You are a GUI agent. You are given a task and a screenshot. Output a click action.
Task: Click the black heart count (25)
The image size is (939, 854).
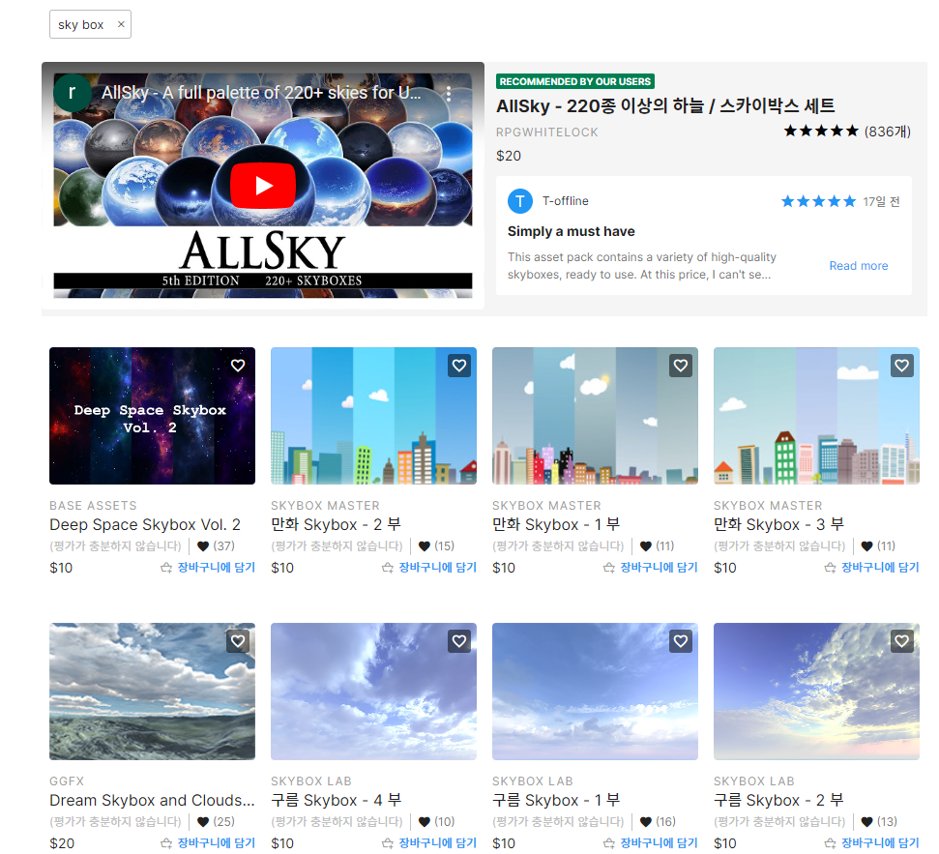(217, 822)
